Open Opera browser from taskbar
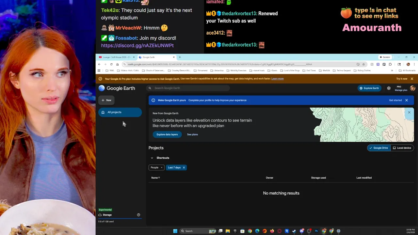This screenshot has height=235, width=418. coord(280,231)
